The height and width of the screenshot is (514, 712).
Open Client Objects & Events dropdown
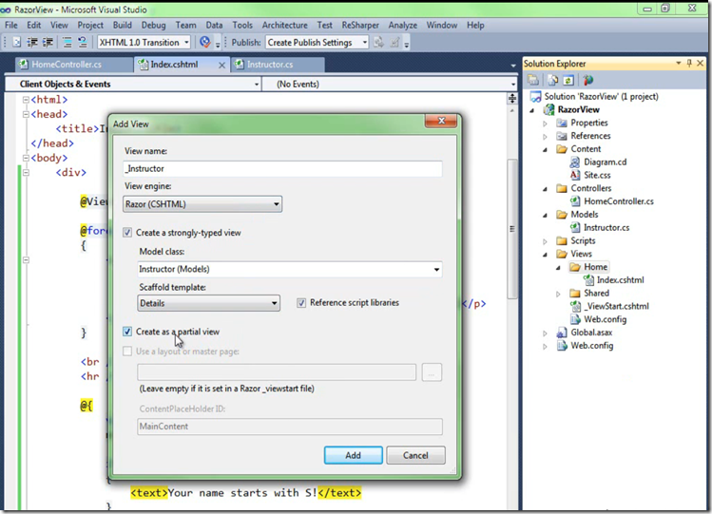click(x=257, y=85)
